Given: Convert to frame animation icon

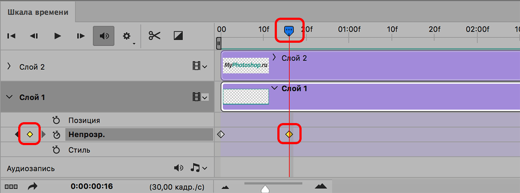Looking at the screenshot, I should coord(12,187).
